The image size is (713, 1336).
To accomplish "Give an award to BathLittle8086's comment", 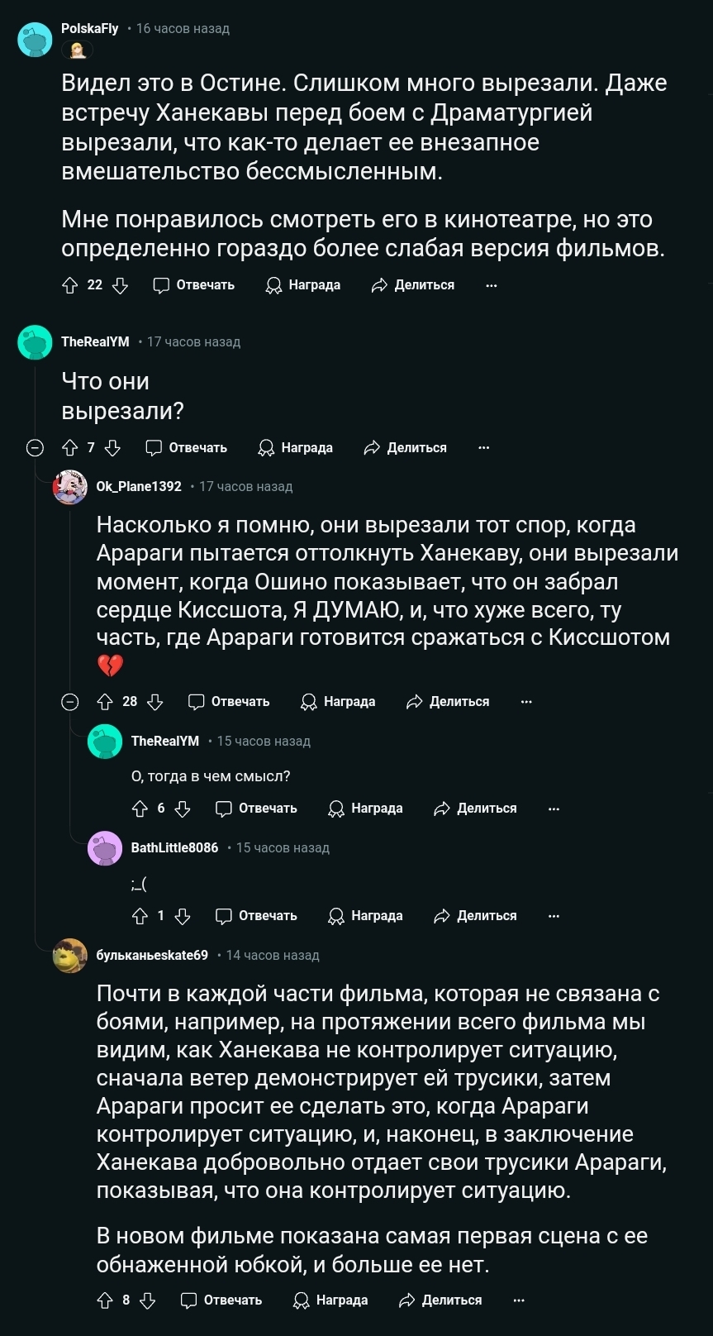I will tap(365, 916).
